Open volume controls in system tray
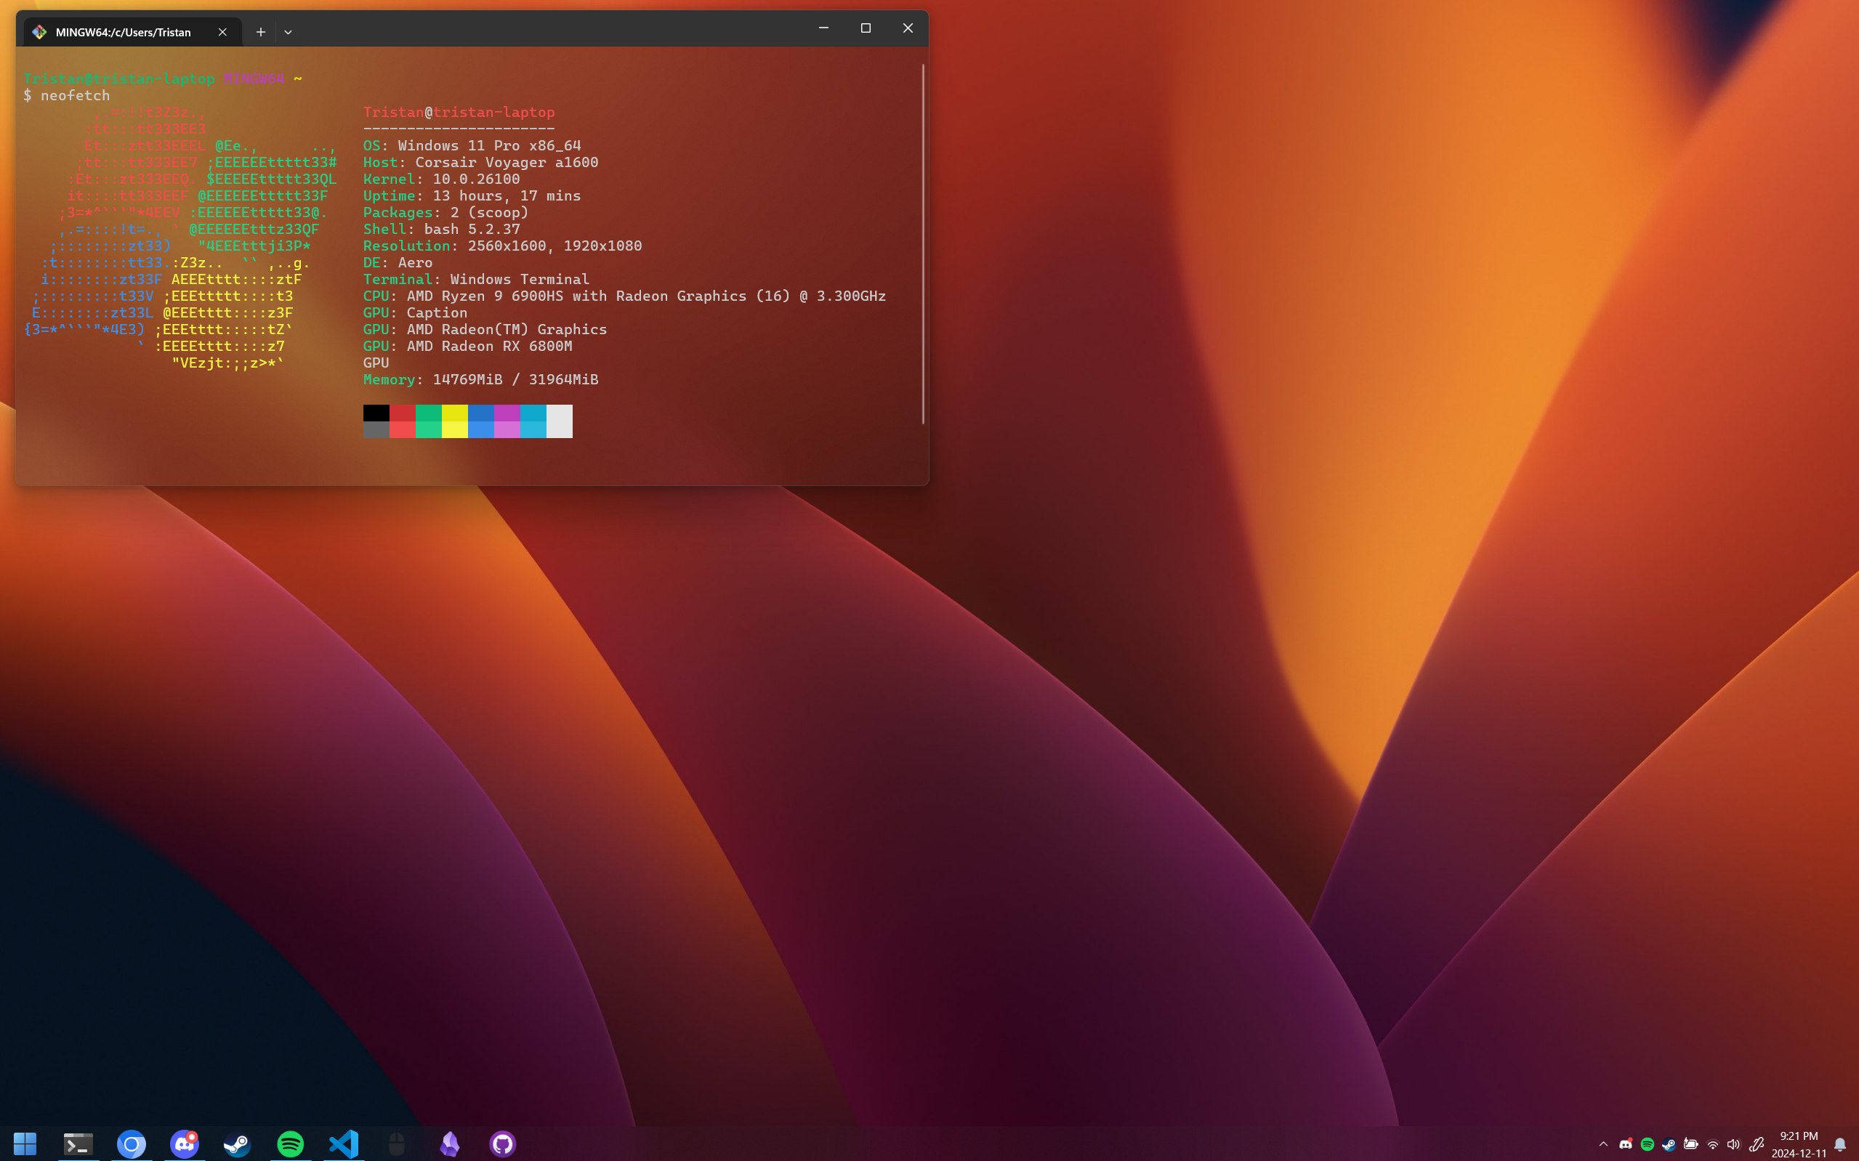This screenshot has width=1859, height=1161. [x=1733, y=1144]
